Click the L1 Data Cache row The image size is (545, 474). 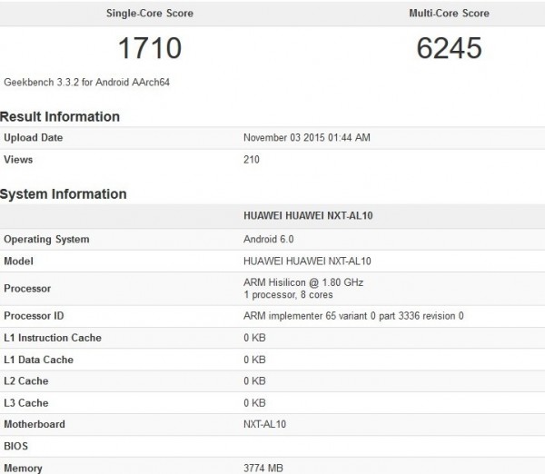click(272, 360)
